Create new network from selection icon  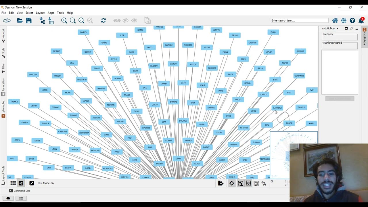[x=147, y=20]
